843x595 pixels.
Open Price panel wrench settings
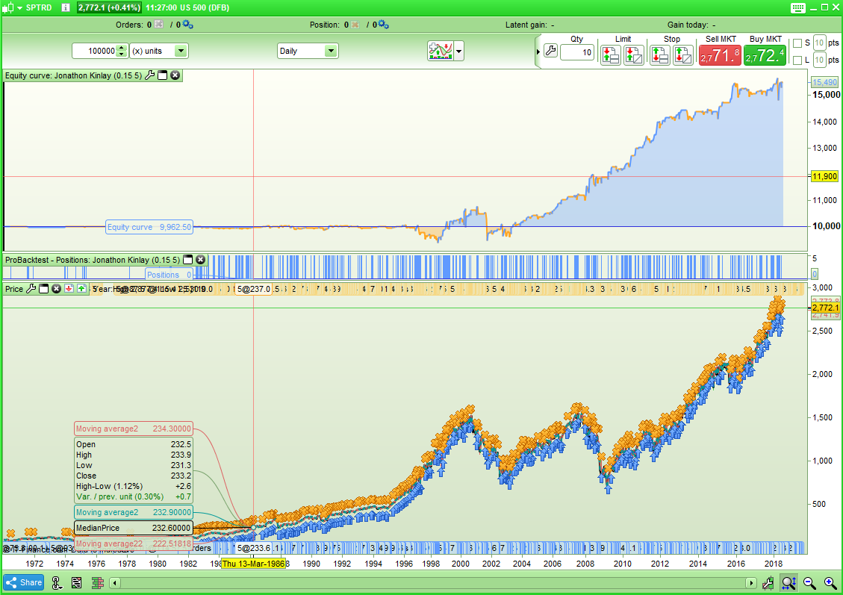click(31, 289)
